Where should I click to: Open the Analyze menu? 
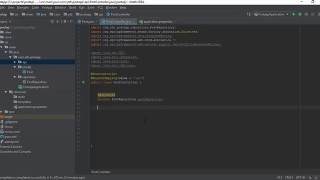pyautogui.click(x=47, y=7)
